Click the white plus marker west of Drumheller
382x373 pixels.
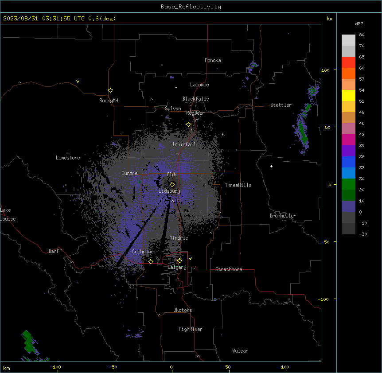click(271, 166)
